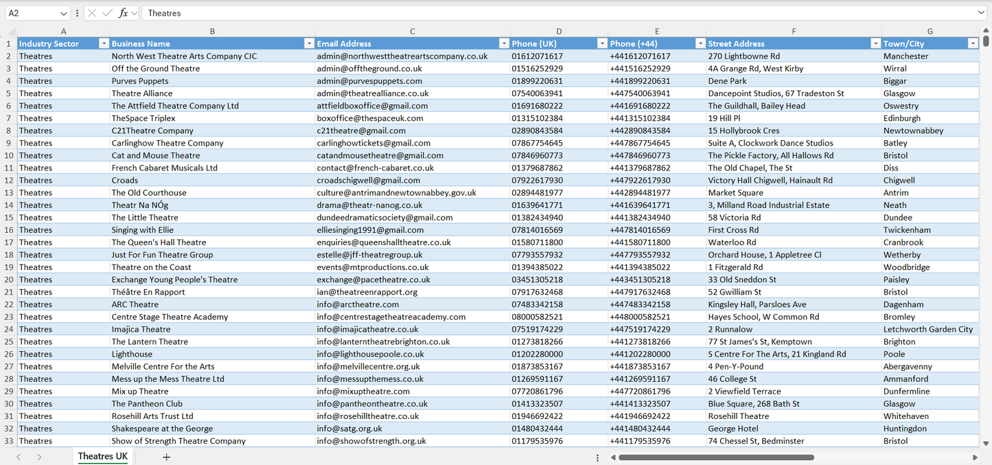Open the Phone (UK) filter dropdown
992x465 pixels.
(602, 43)
